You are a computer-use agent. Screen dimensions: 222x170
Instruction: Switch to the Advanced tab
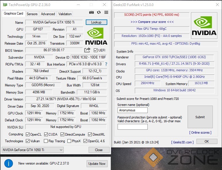tap(48, 14)
